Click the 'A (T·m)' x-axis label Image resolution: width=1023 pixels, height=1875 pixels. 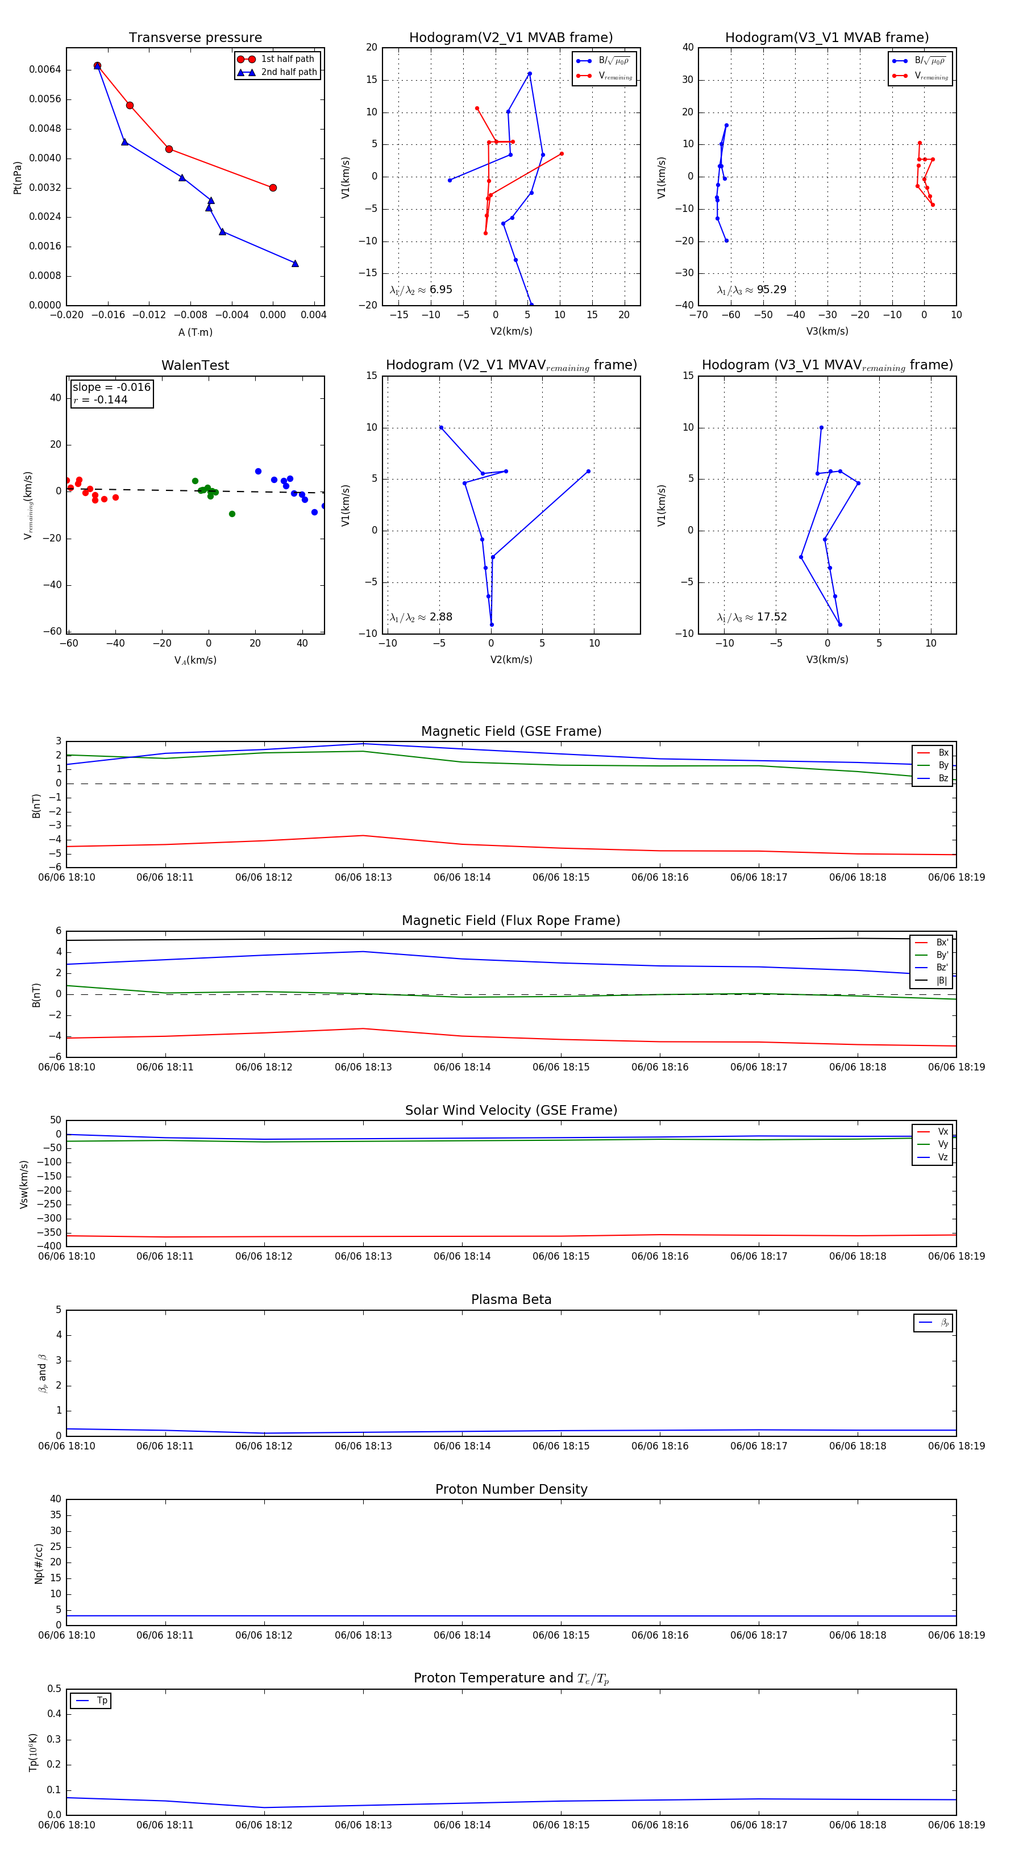click(195, 332)
